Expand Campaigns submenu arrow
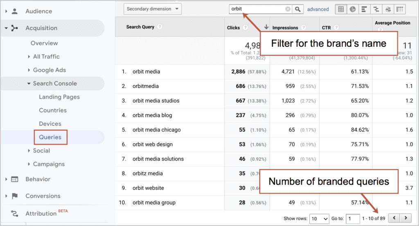Image resolution: width=419 pixels, height=226 pixels. [29, 164]
